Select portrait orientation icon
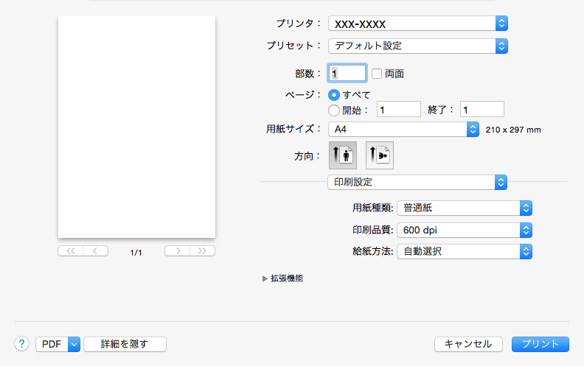 [x=343, y=155]
